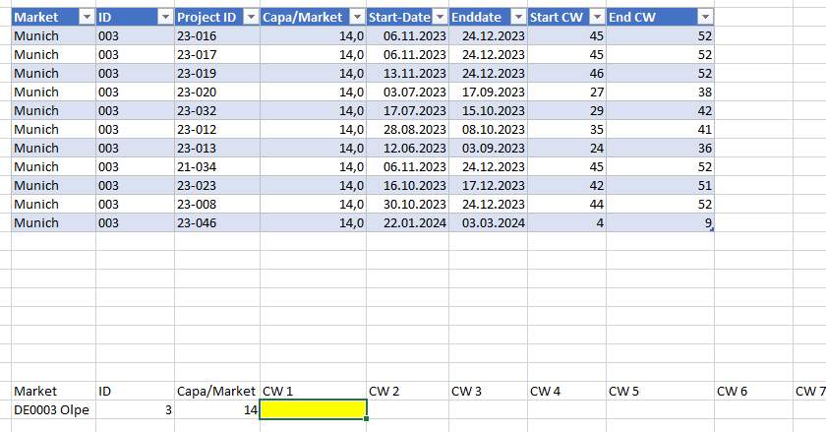
Task: Select the start date cell 28.08.2023
Action: [x=408, y=129]
